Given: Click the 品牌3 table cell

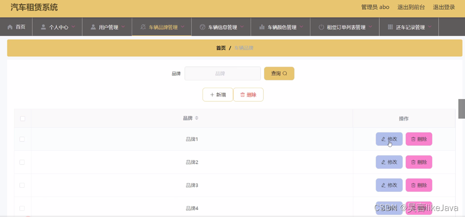Looking at the screenshot, I should [192, 185].
